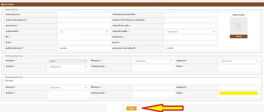Open the permanent address state dropdown
The image size is (264, 112).
(68, 88)
